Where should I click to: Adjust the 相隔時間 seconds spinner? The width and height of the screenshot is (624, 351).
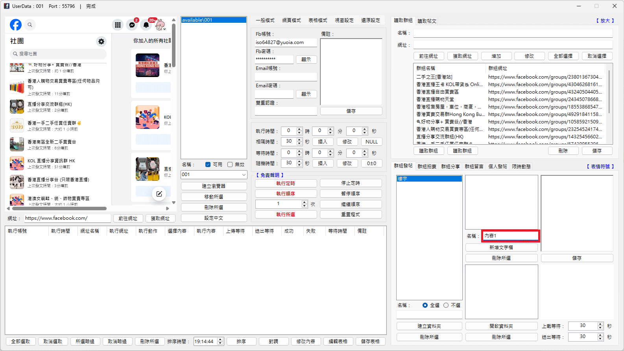click(x=299, y=142)
